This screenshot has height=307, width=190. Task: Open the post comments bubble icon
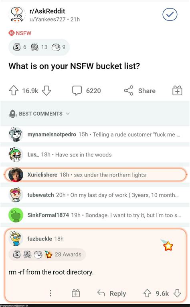pos(77,90)
